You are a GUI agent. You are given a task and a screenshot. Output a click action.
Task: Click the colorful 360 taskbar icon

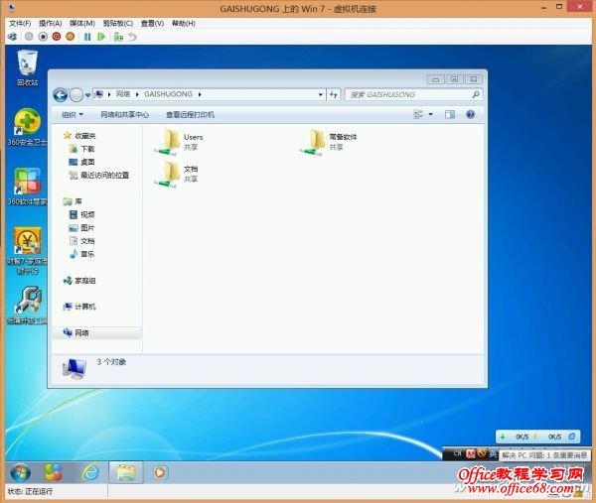click(x=54, y=472)
